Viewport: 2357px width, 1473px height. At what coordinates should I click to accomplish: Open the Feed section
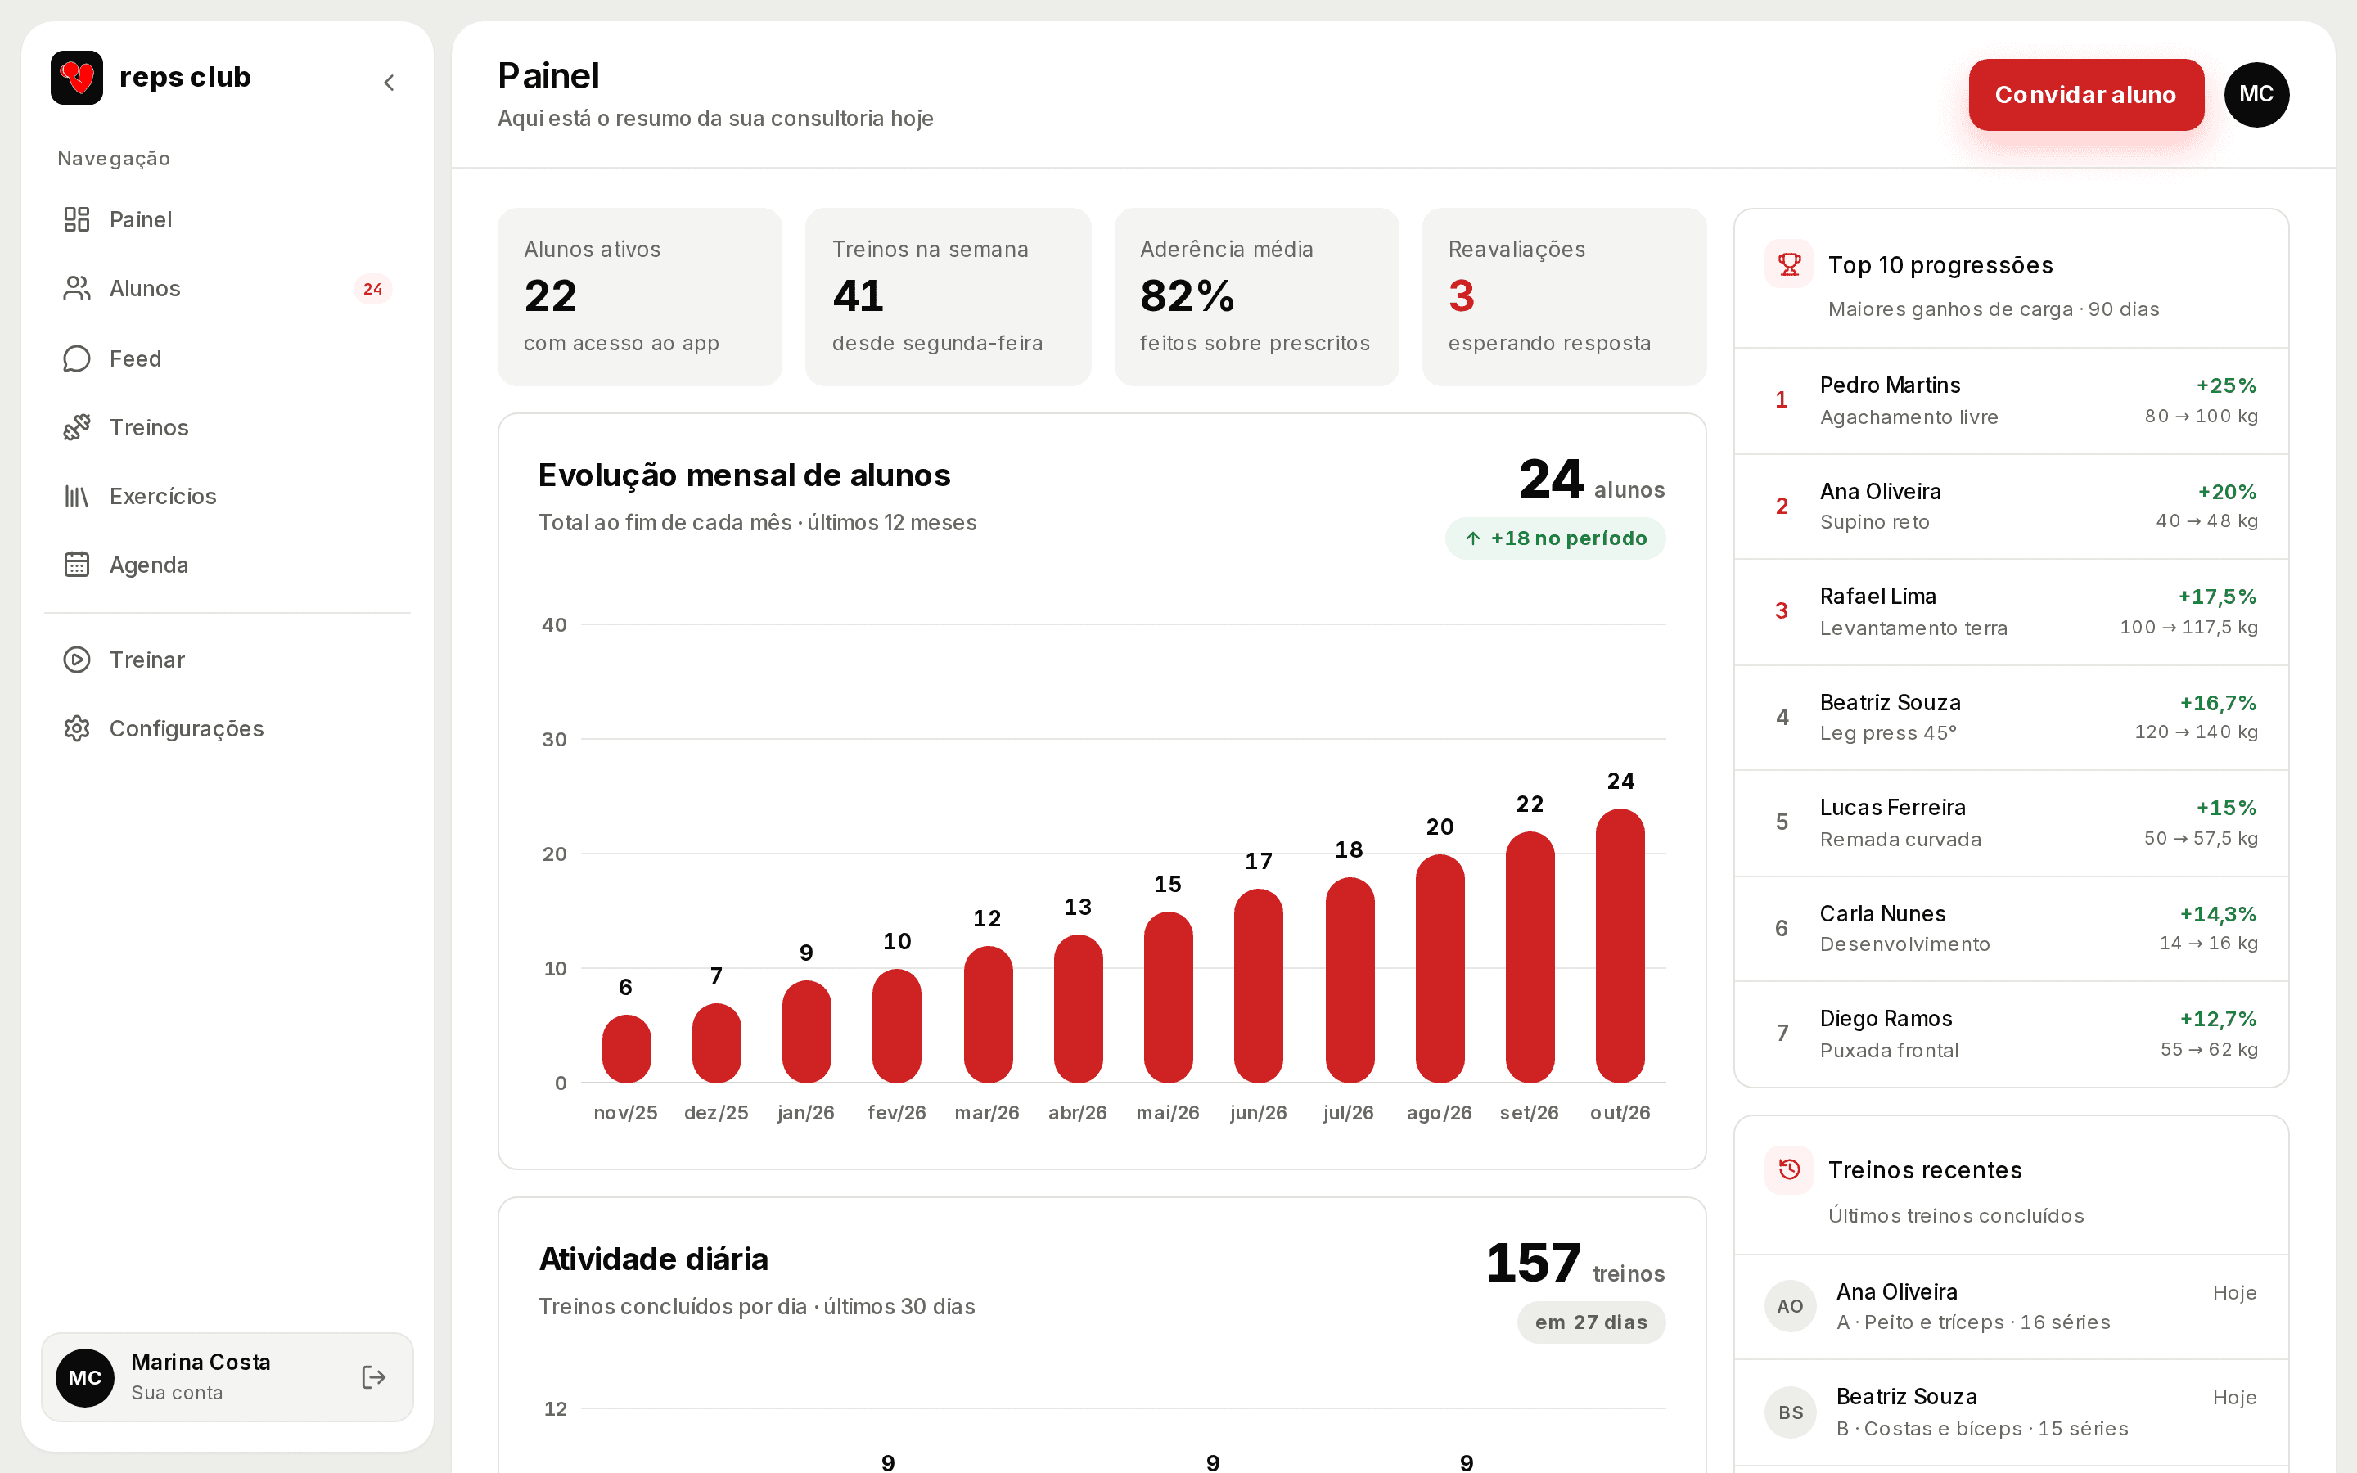[227, 358]
